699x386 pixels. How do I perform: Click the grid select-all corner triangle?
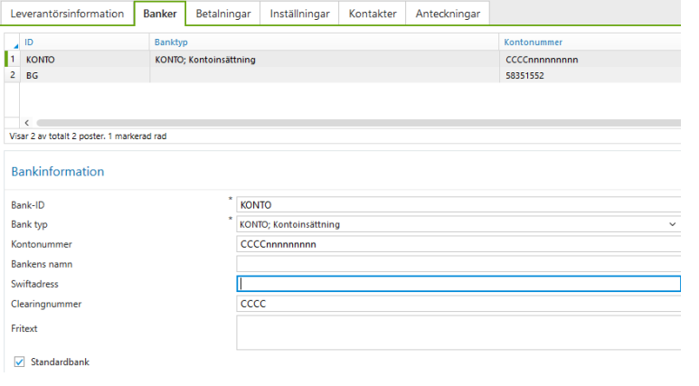pyautogui.click(x=15, y=45)
